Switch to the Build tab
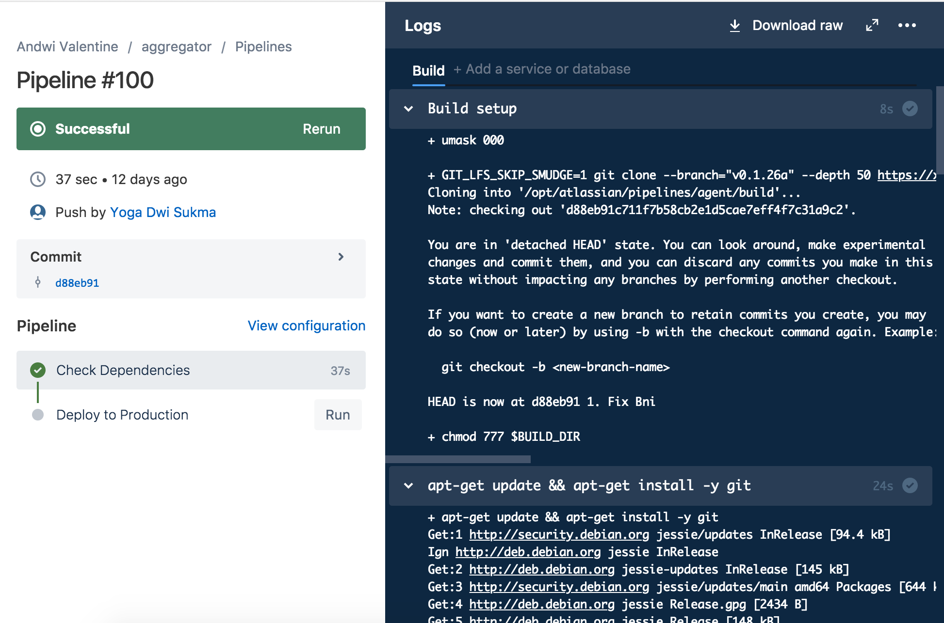This screenshot has width=944, height=623. [x=428, y=71]
